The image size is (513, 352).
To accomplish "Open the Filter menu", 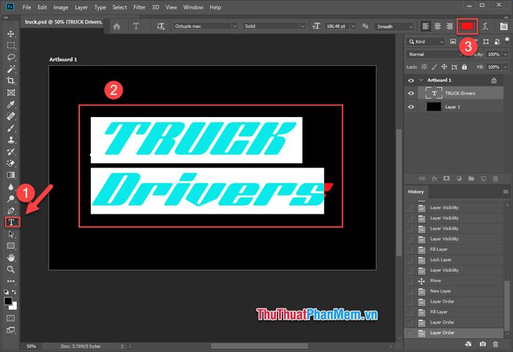I will point(141,7).
